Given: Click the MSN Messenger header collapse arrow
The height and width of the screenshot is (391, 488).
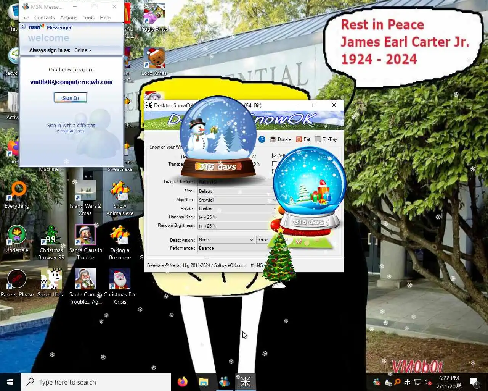Looking at the screenshot, I should tap(23, 27).
